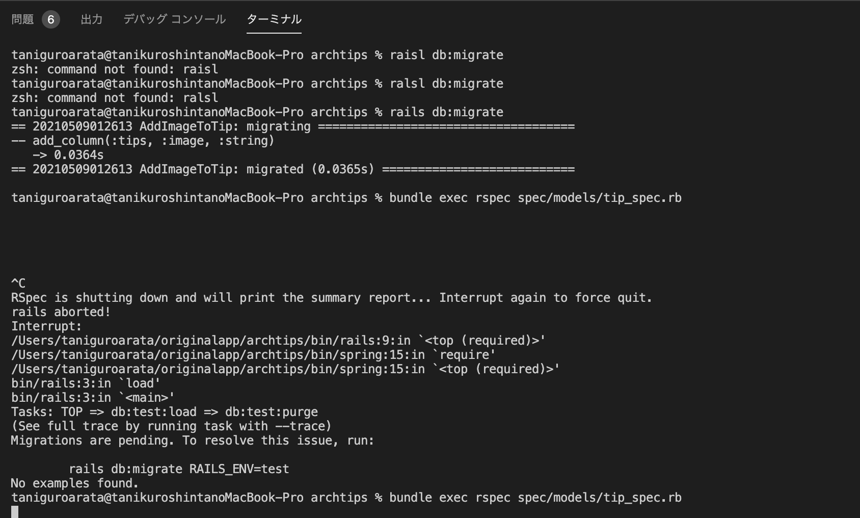Open the archtips/bin/rails:9 file path link
860x518 pixels.
(203, 341)
